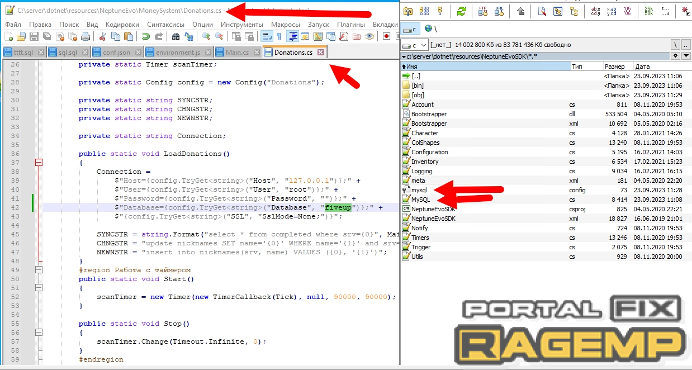Close the environment.js tab
Viewport: 692px width, 370px height.
[x=207, y=53]
